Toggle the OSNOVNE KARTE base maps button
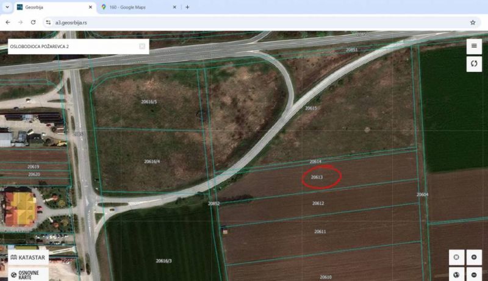 (28, 274)
